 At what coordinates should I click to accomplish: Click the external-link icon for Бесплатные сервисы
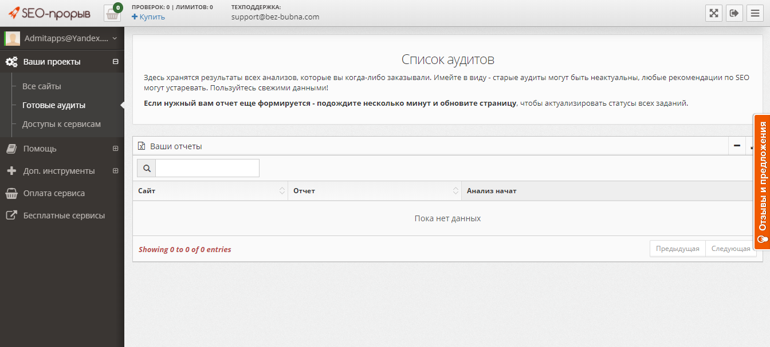(11, 216)
